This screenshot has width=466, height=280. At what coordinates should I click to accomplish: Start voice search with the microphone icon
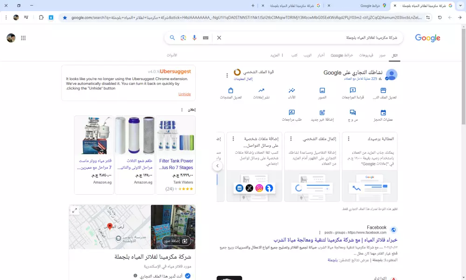(194, 38)
